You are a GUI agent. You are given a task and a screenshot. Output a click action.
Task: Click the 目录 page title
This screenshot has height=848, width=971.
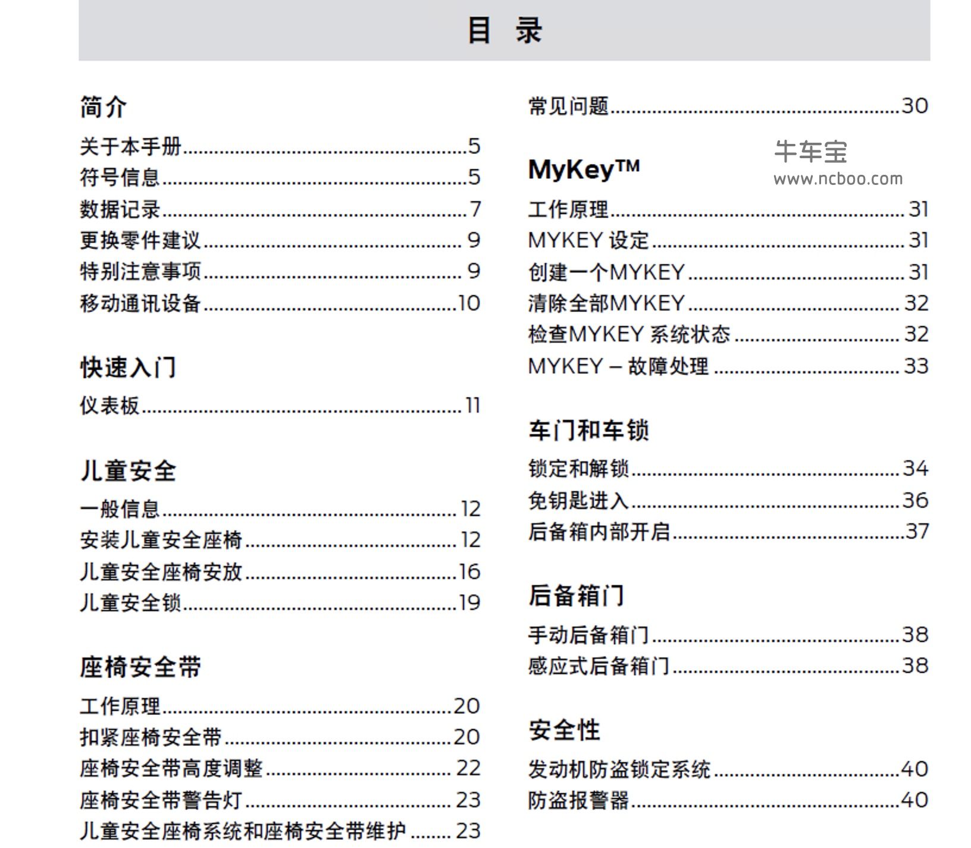pos(505,30)
